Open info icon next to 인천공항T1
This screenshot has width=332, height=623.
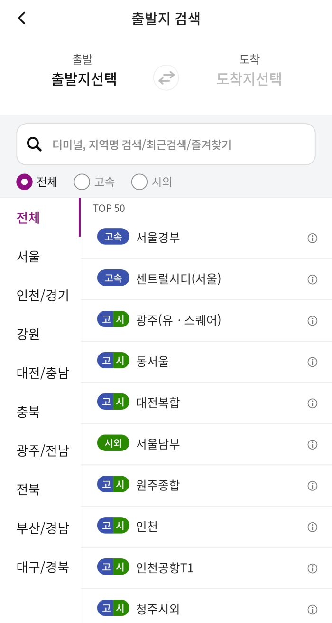point(313,568)
